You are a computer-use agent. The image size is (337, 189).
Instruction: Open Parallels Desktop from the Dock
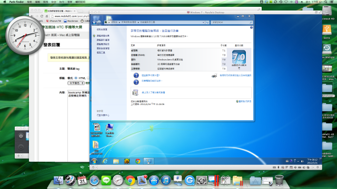tap(213, 181)
